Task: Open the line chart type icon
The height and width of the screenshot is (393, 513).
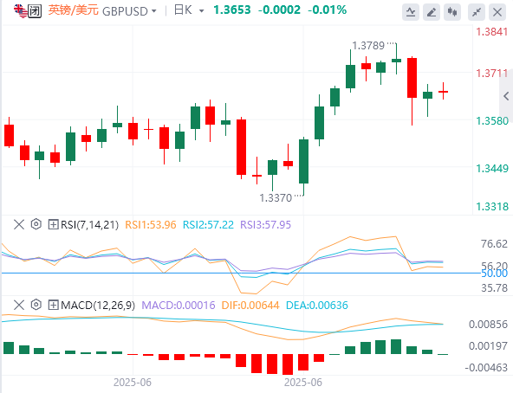Action: (x=410, y=12)
